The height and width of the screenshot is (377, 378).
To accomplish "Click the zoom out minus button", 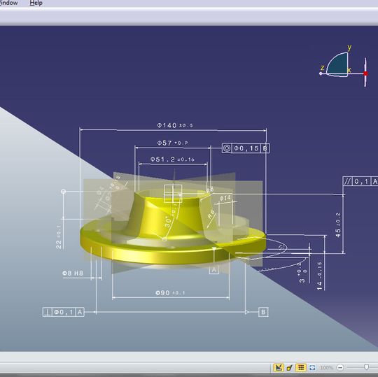I will [340, 367].
